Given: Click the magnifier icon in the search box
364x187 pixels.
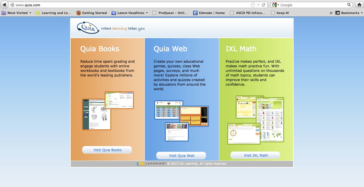Looking at the screenshot, I should coord(349,5).
